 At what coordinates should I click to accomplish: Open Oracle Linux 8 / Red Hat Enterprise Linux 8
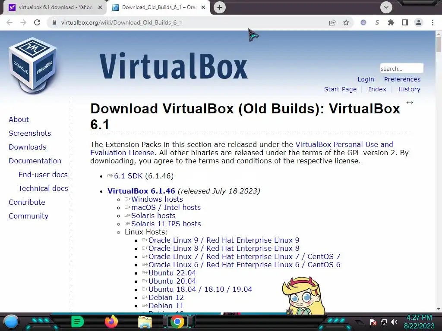pos(224,248)
